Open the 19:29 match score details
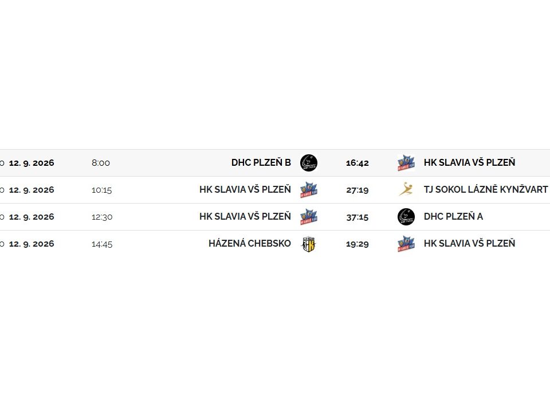Viewport: 550px width, 417px height. tap(357, 244)
